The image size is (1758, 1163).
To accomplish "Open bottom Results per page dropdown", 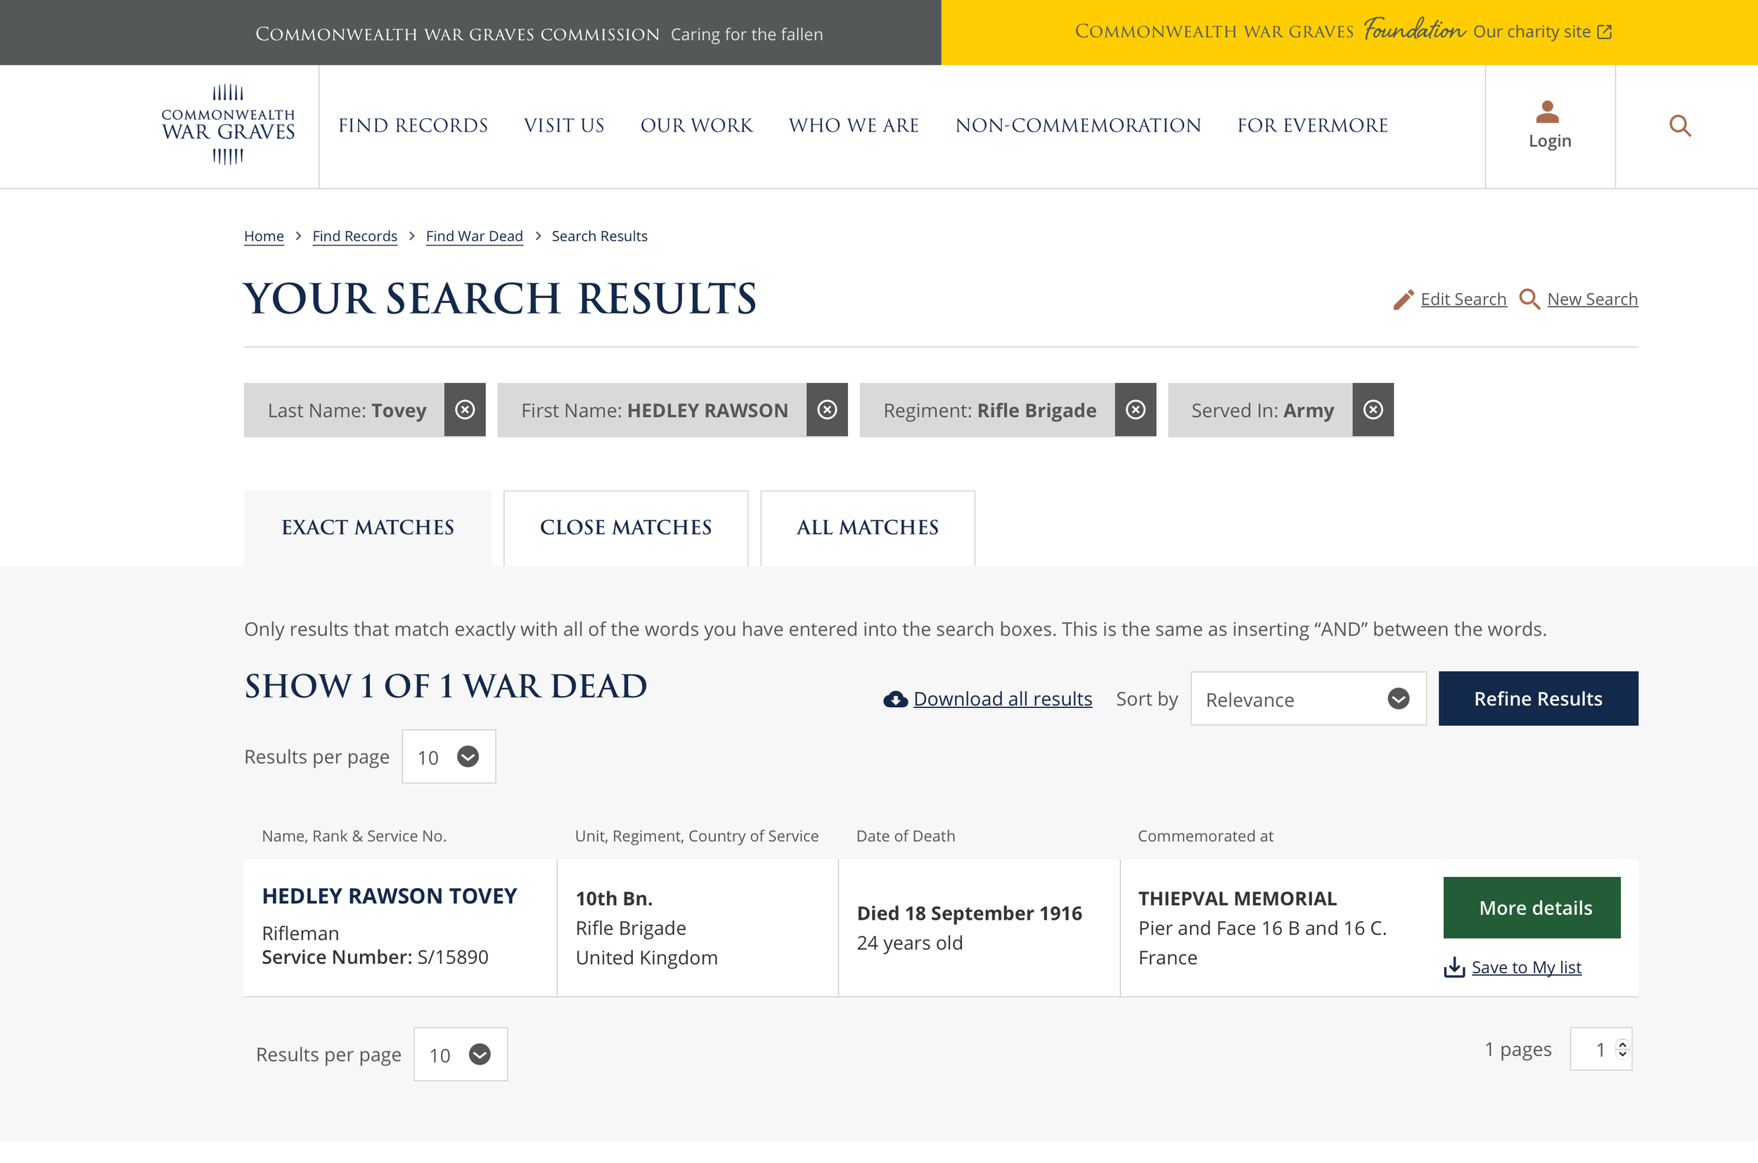I will [461, 1055].
